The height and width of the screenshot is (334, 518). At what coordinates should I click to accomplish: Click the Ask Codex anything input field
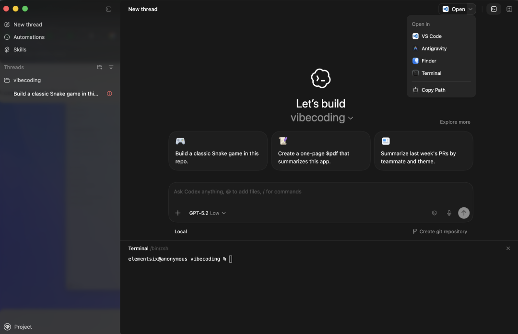pos(321,192)
